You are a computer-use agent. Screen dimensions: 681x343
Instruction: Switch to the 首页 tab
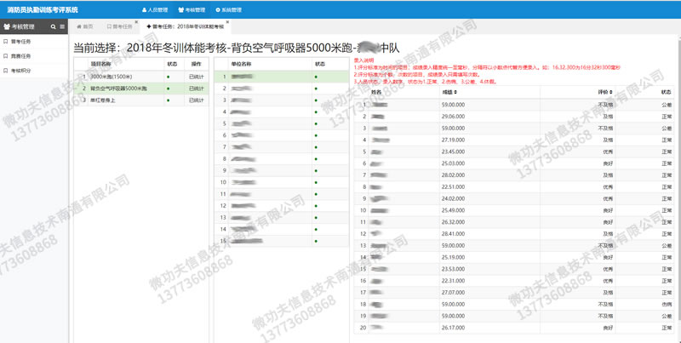(x=86, y=27)
